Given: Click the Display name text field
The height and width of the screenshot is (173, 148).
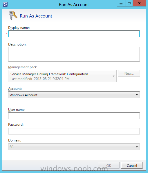Looking at the screenshot, I should pyautogui.click(x=74, y=34).
